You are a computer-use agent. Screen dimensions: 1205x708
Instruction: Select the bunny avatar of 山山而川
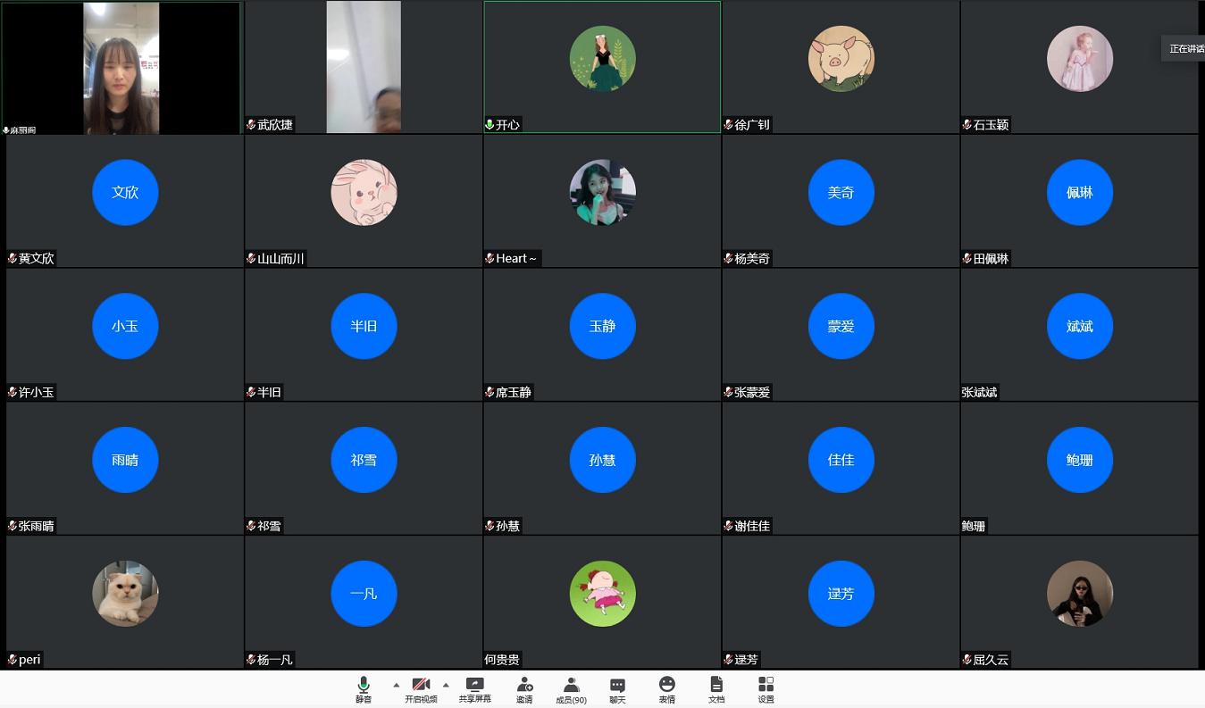364,193
